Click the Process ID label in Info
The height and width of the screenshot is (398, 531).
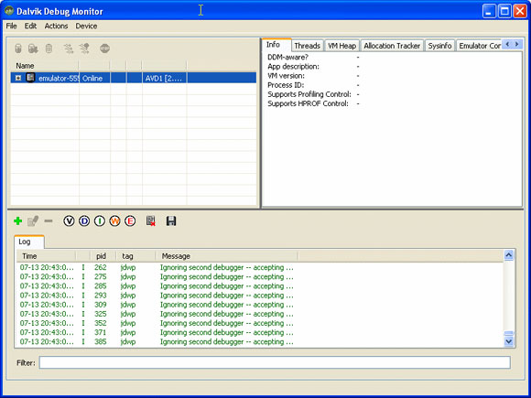286,85
